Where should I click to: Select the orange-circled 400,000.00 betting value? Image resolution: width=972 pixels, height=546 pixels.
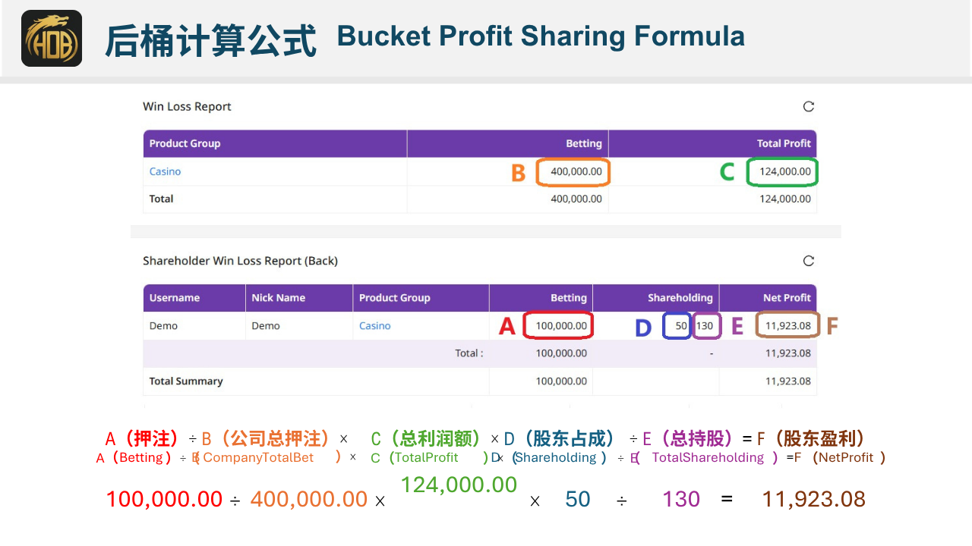[x=576, y=172]
